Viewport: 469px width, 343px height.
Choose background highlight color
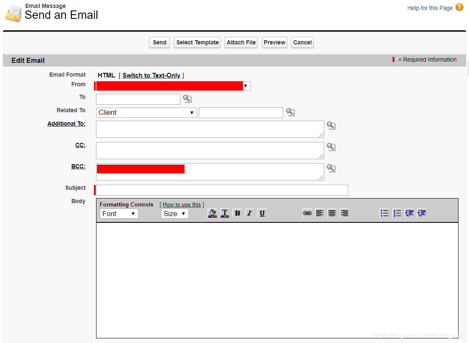[x=212, y=213]
